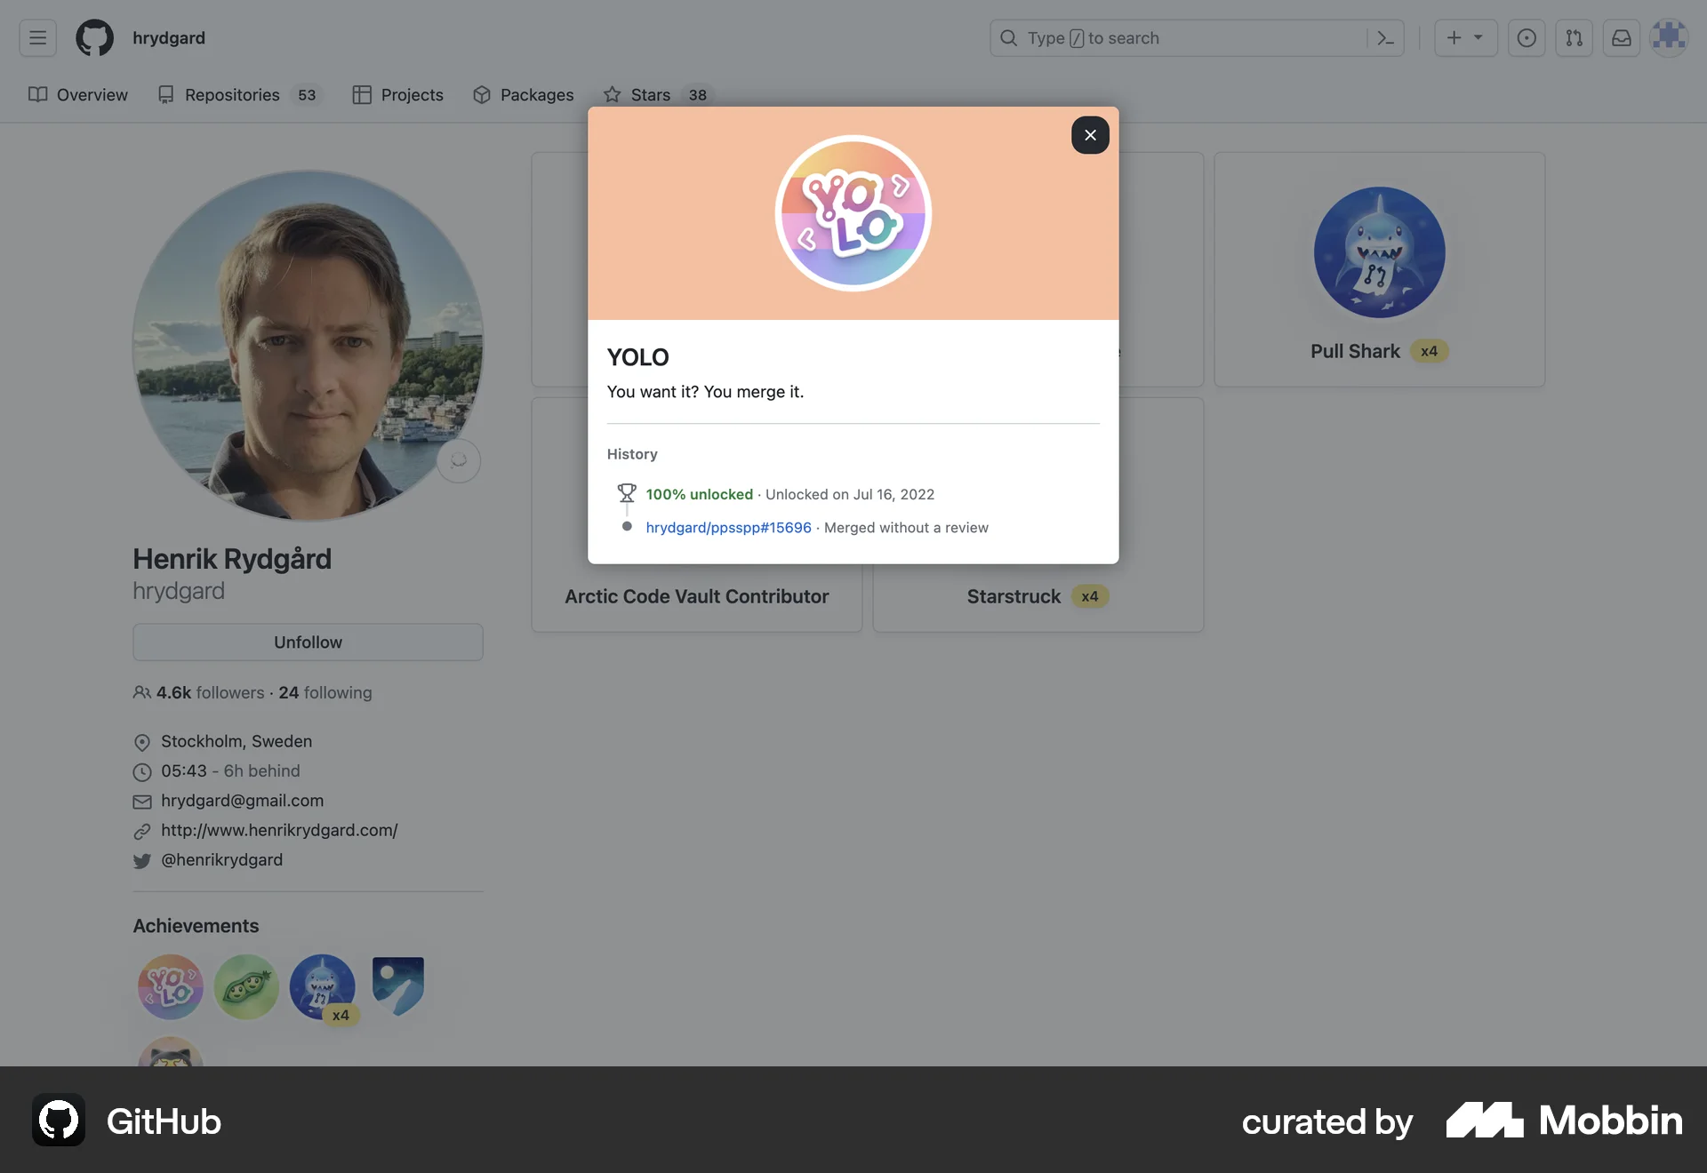Select the Pair Extraordinaire achievement badge
1707x1173 pixels.
[x=245, y=986]
